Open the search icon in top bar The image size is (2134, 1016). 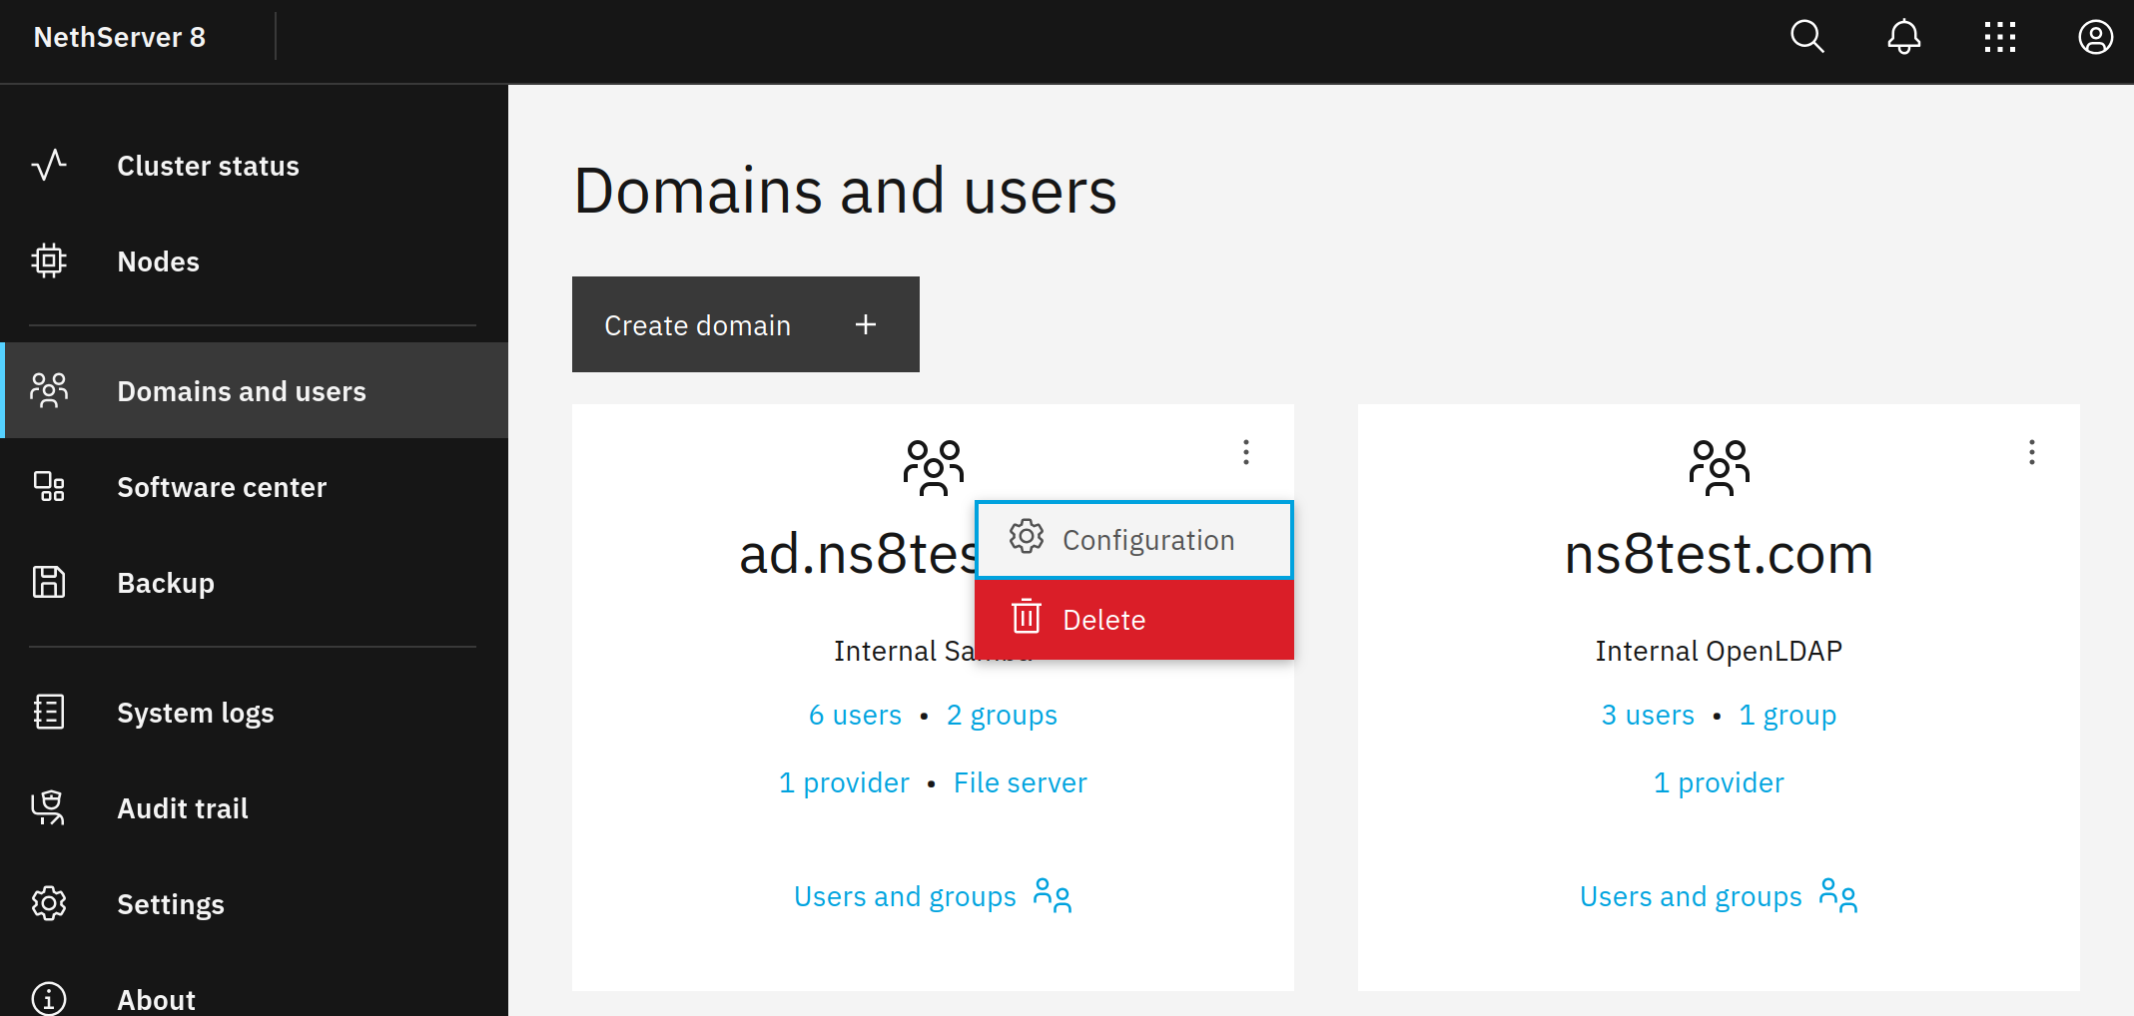pyautogui.click(x=1807, y=37)
